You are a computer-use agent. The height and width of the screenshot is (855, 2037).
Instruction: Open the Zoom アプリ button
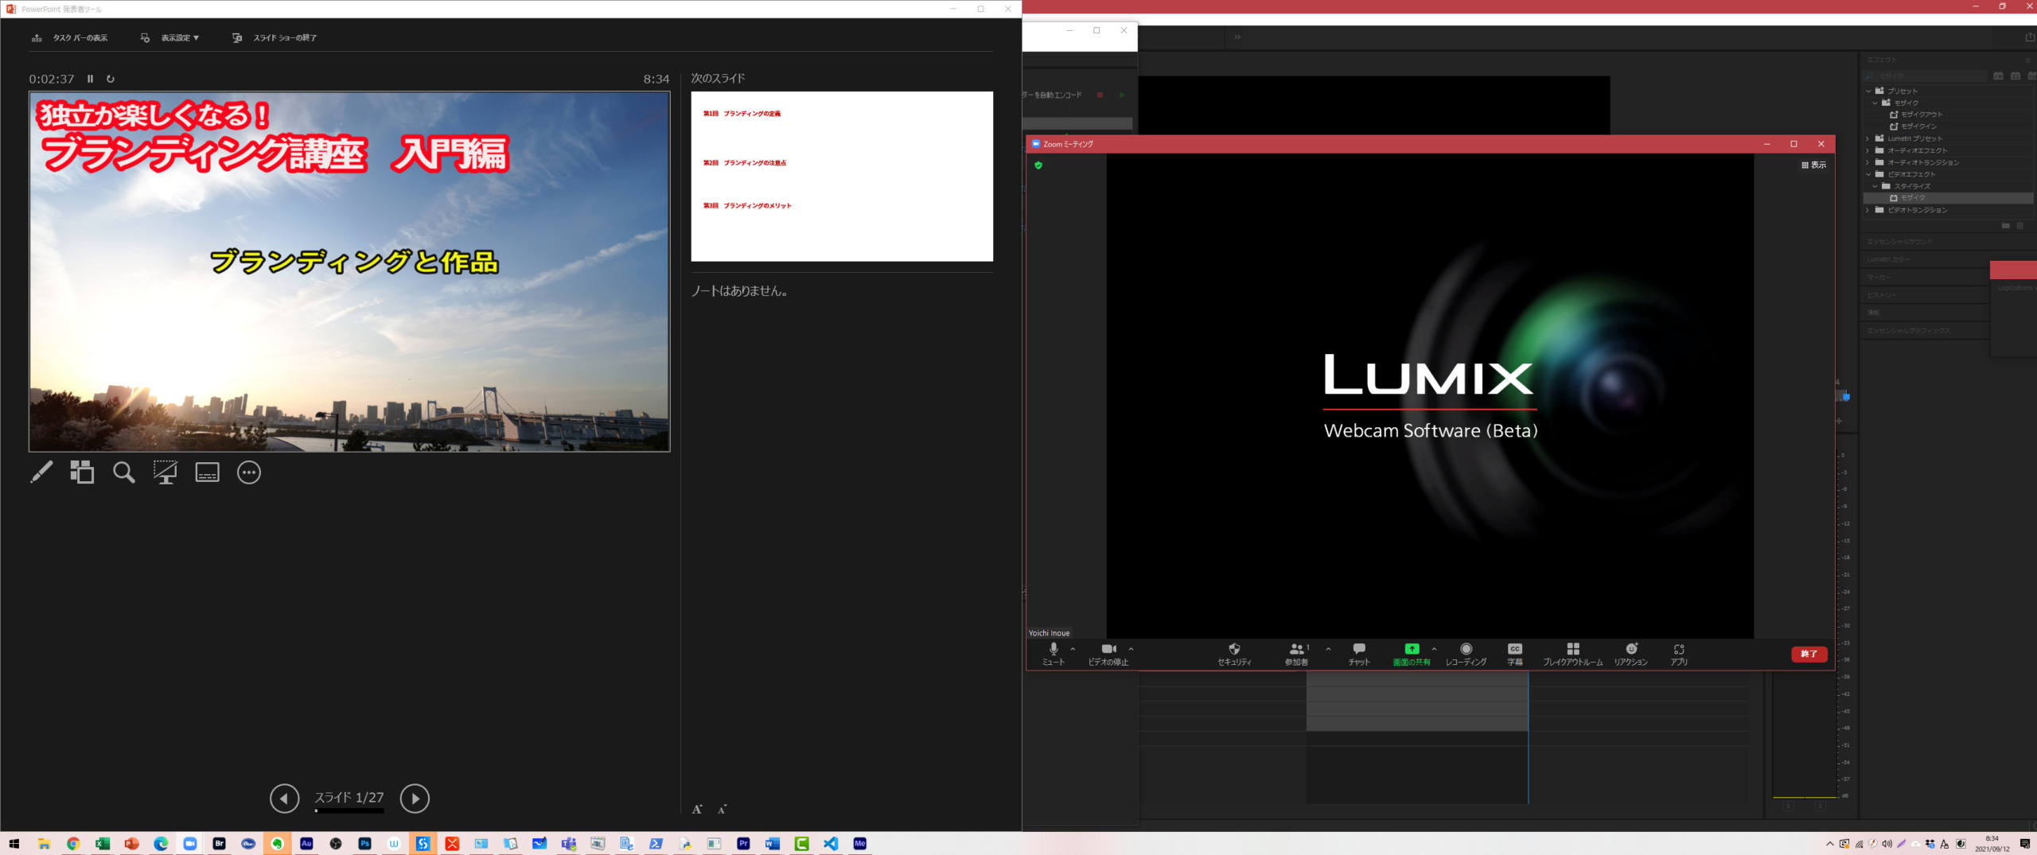1679,654
